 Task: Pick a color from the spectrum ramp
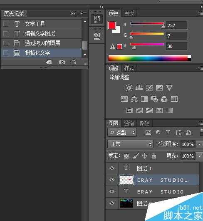coord(150,58)
